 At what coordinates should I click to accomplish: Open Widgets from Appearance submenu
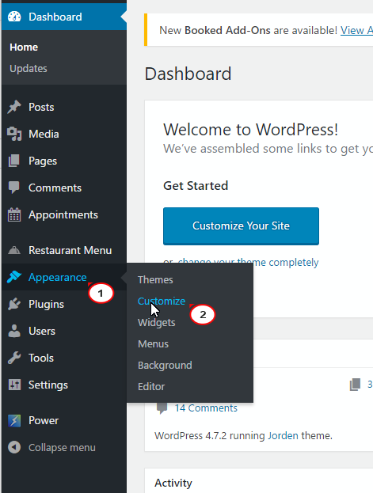pos(157,323)
